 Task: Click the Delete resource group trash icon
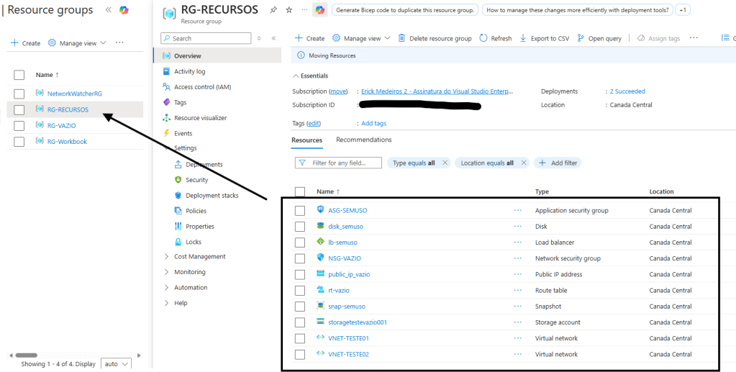point(401,38)
